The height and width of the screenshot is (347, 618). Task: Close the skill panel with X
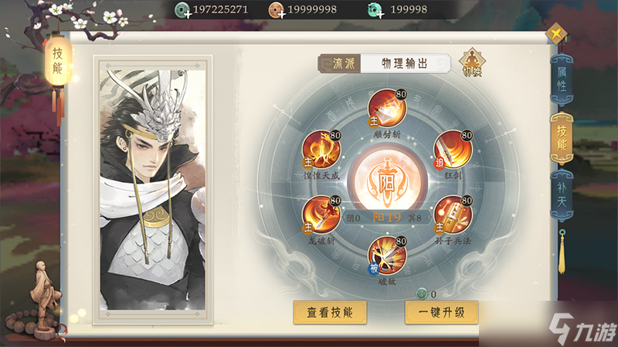(x=556, y=34)
